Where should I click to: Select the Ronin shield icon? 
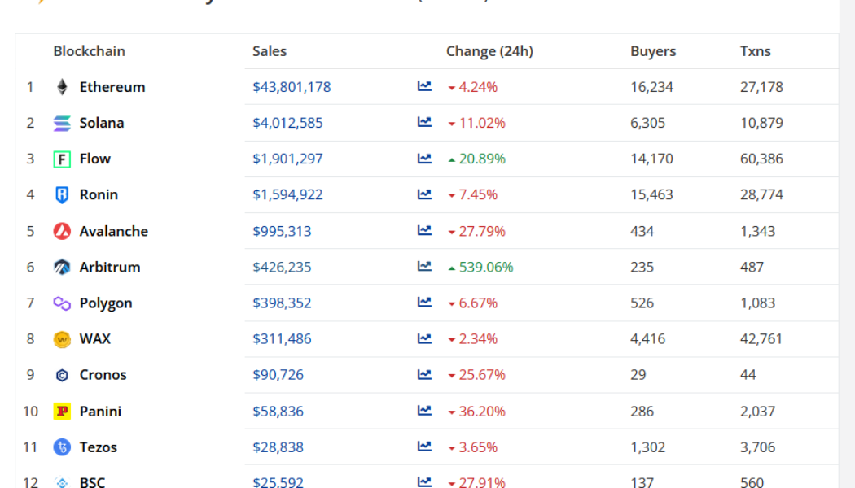(62, 194)
